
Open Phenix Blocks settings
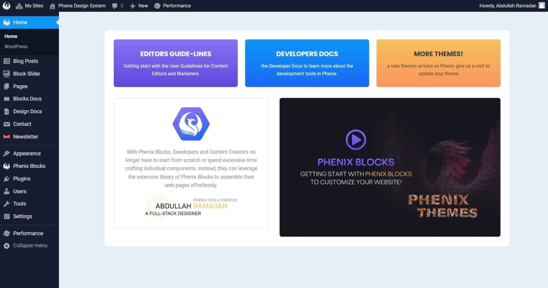click(x=29, y=166)
